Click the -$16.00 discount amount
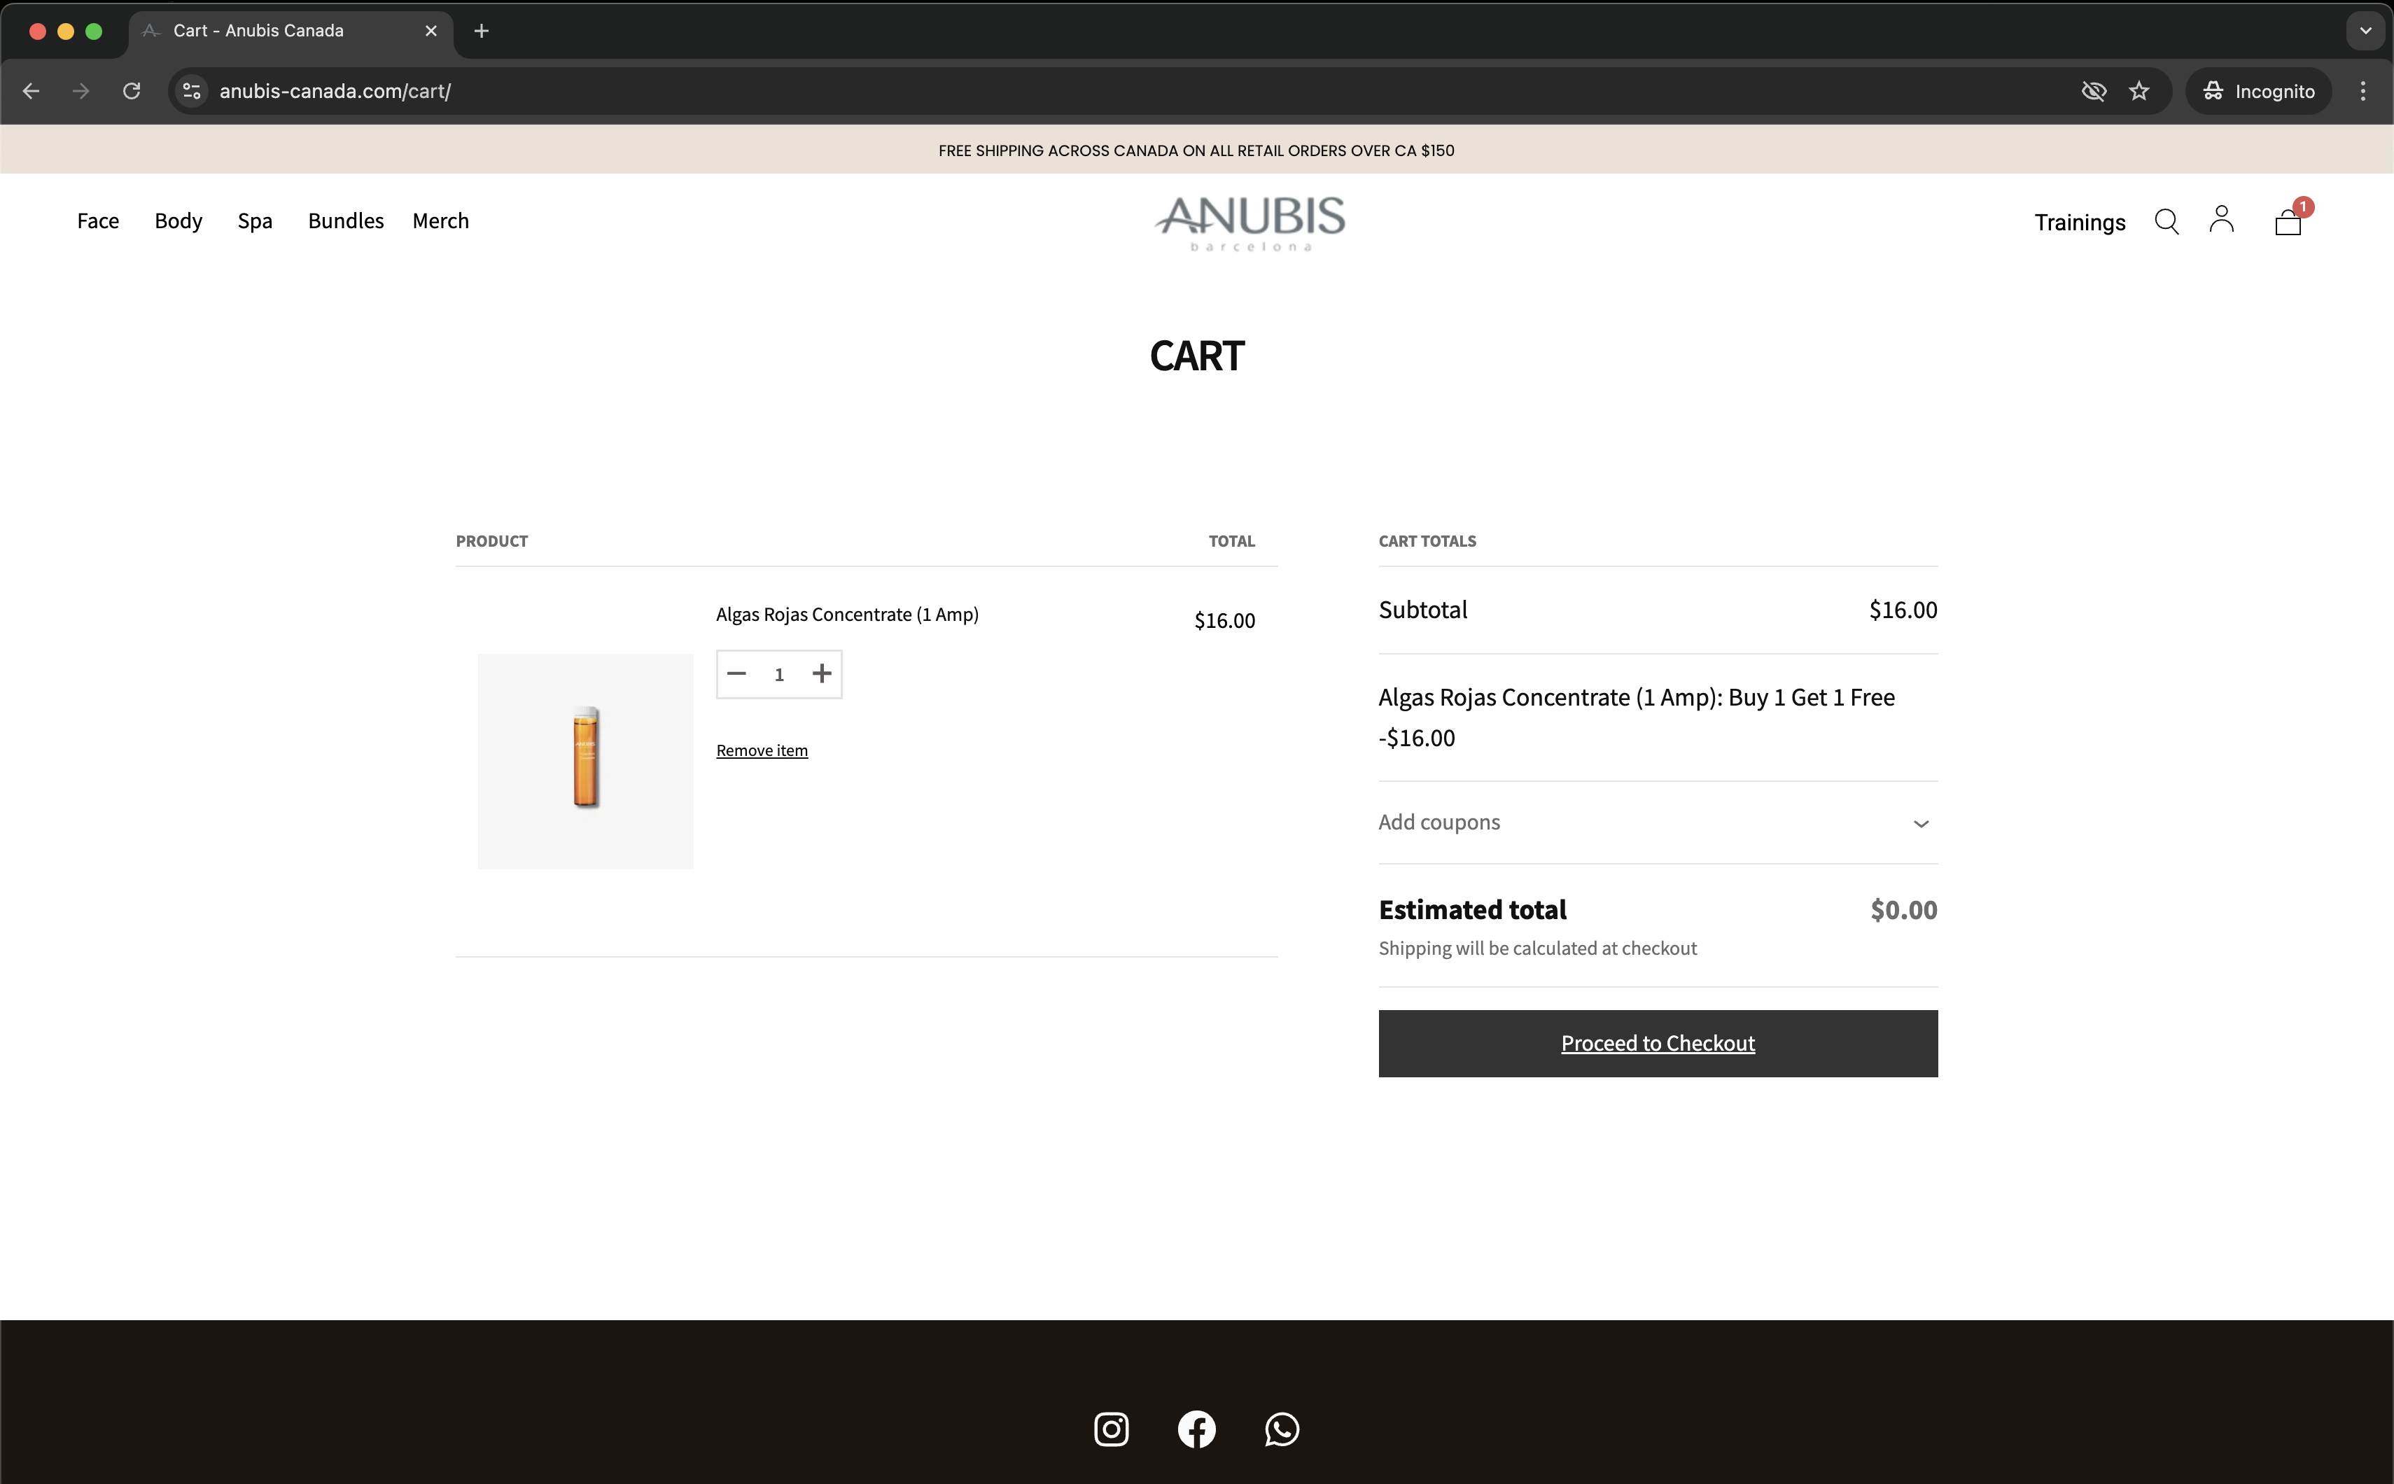This screenshot has height=1484, width=2394. click(x=1416, y=738)
